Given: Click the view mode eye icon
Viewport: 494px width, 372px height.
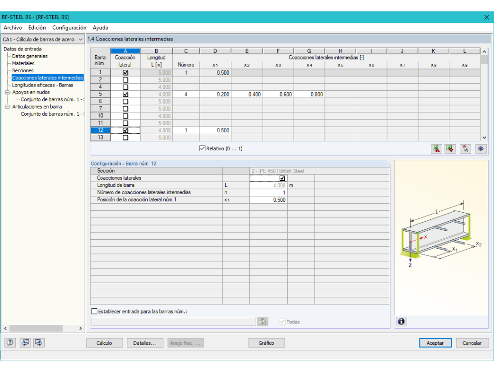Looking at the screenshot, I should (x=481, y=148).
